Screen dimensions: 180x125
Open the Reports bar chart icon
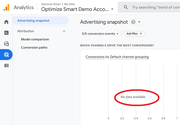point(6,33)
